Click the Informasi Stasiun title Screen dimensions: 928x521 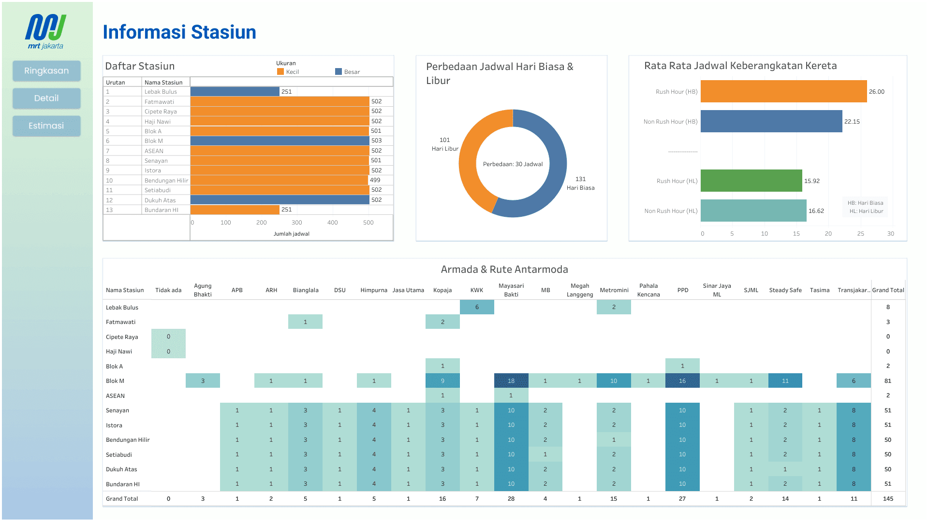179,32
